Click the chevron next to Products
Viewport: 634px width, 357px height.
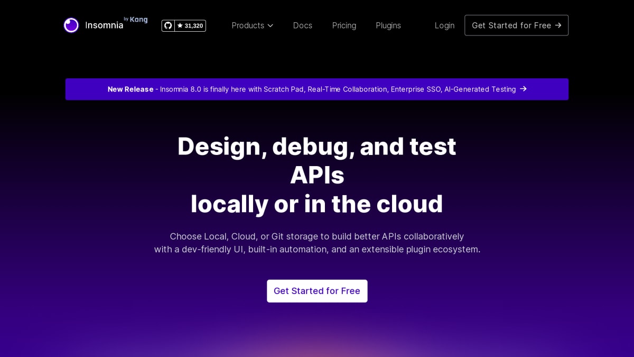pyautogui.click(x=270, y=25)
